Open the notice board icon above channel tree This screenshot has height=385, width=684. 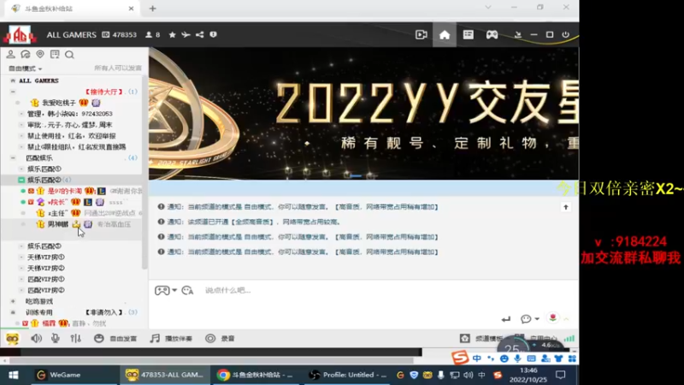point(55,54)
